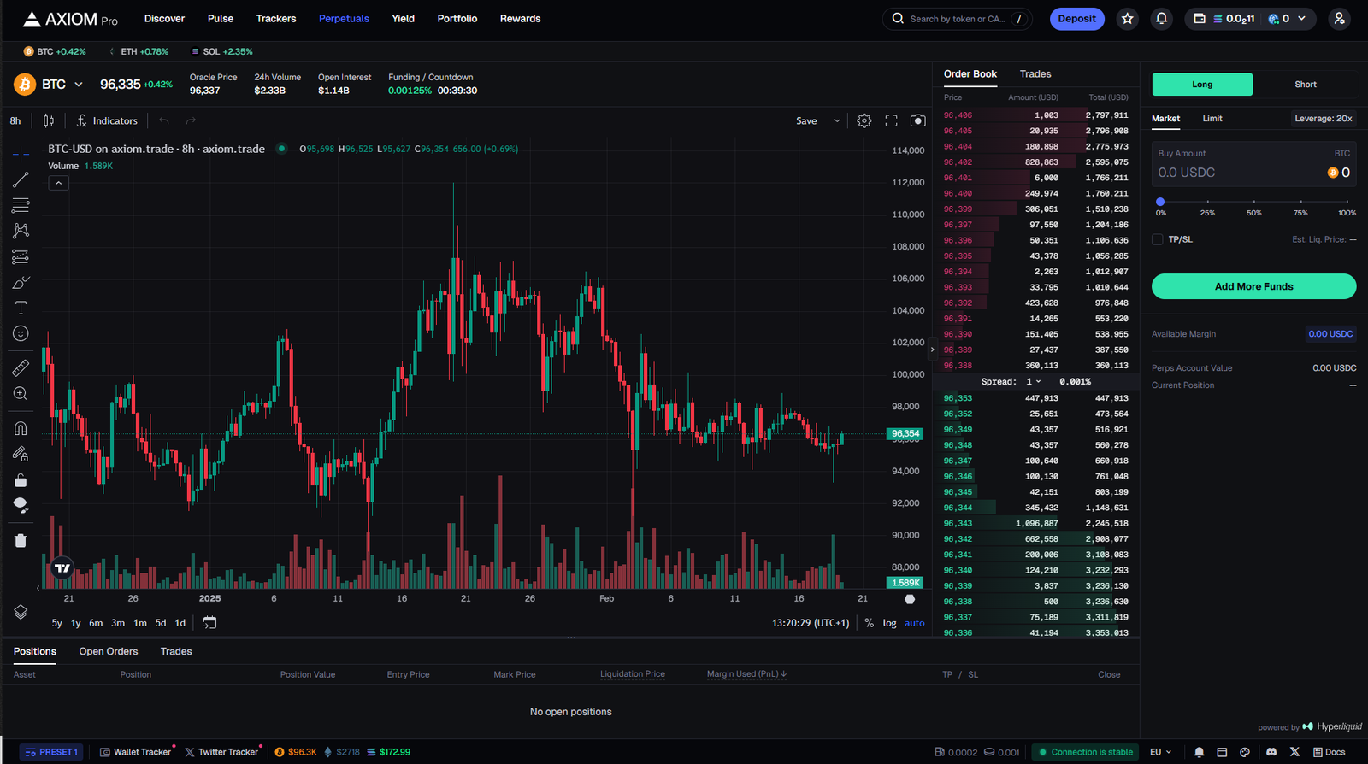
Task: Switch to the Open Orders tab
Action: [109, 651]
